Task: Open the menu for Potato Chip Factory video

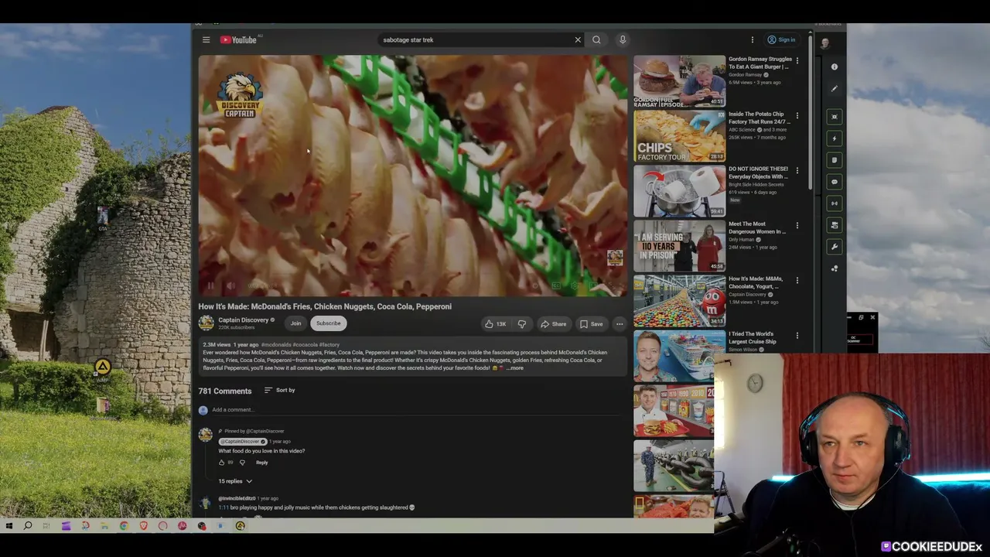Action: tap(797, 115)
